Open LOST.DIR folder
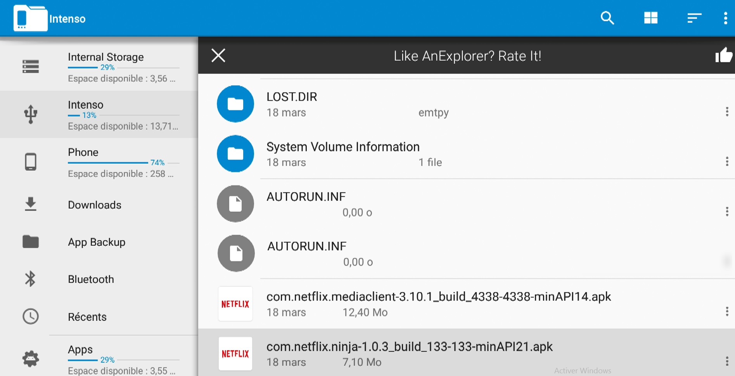Viewport: 735px width, 376px height. tap(292, 97)
